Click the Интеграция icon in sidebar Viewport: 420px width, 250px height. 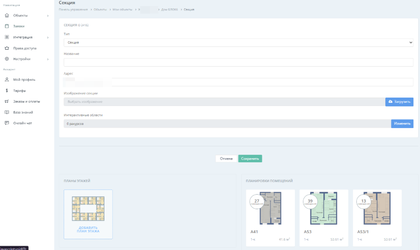(7, 37)
